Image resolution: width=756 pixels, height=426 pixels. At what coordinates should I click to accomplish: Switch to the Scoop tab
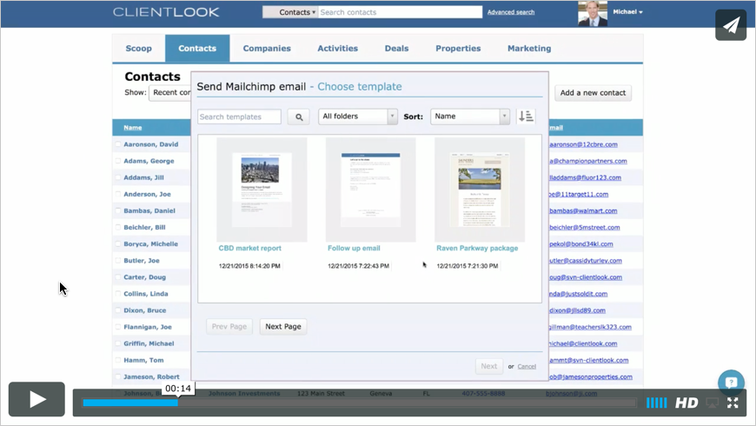point(139,48)
